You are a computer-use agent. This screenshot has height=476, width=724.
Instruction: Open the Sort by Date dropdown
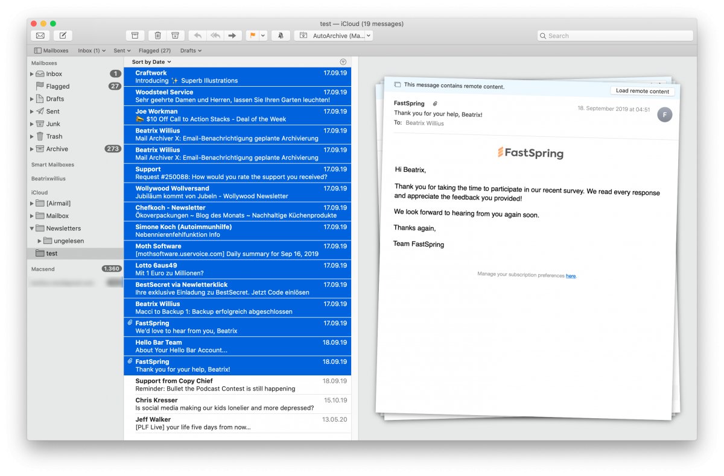(x=151, y=62)
